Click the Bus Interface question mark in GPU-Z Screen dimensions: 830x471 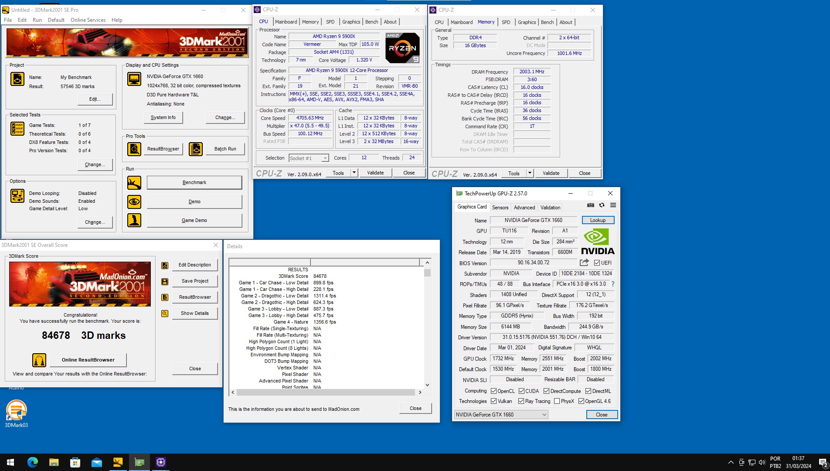pos(613,284)
